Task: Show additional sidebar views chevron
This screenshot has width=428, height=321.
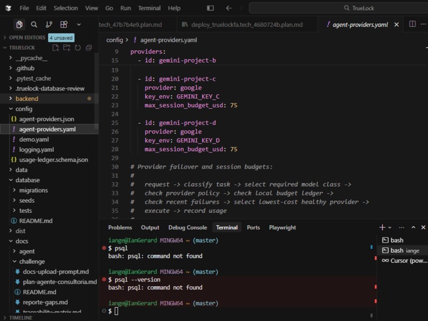Action: tap(79, 25)
